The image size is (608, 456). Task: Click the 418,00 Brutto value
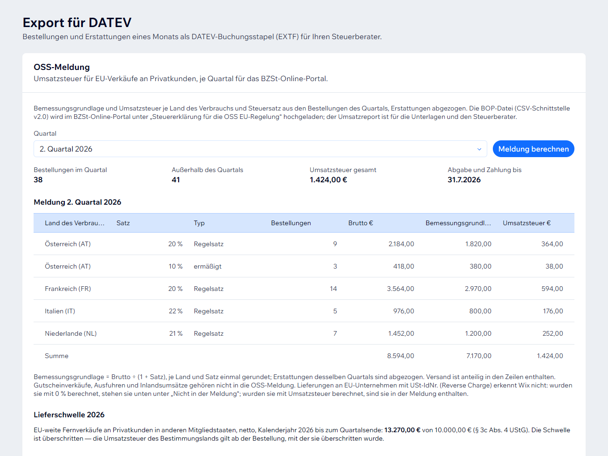click(x=403, y=266)
